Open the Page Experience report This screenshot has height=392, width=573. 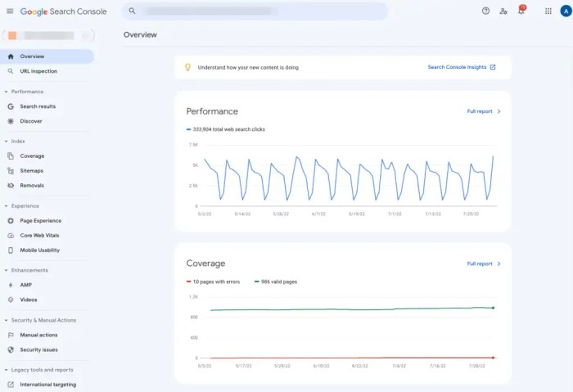(41, 221)
